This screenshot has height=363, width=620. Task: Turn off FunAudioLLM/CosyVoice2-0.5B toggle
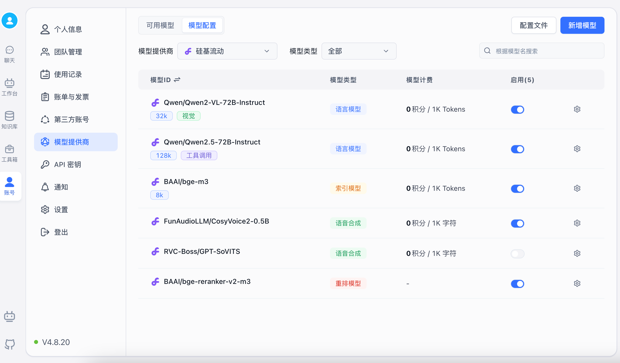(x=517, y=224)
